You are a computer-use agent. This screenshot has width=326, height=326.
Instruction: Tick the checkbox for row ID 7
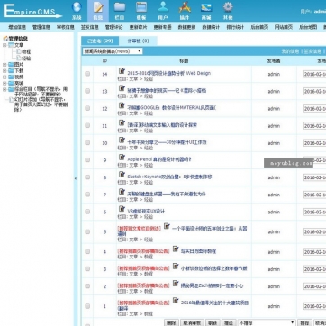click(x=87, y=195)
